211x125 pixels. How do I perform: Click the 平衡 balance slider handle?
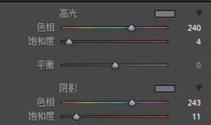(x=115, y=65)
